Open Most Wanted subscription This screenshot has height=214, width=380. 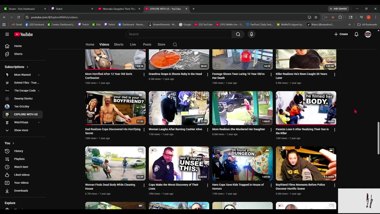(23, 75)
